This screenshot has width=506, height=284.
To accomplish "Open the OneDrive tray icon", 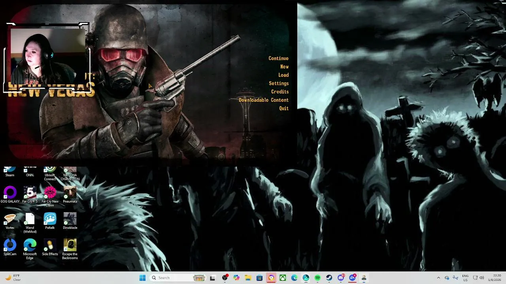I will [447, 278].
